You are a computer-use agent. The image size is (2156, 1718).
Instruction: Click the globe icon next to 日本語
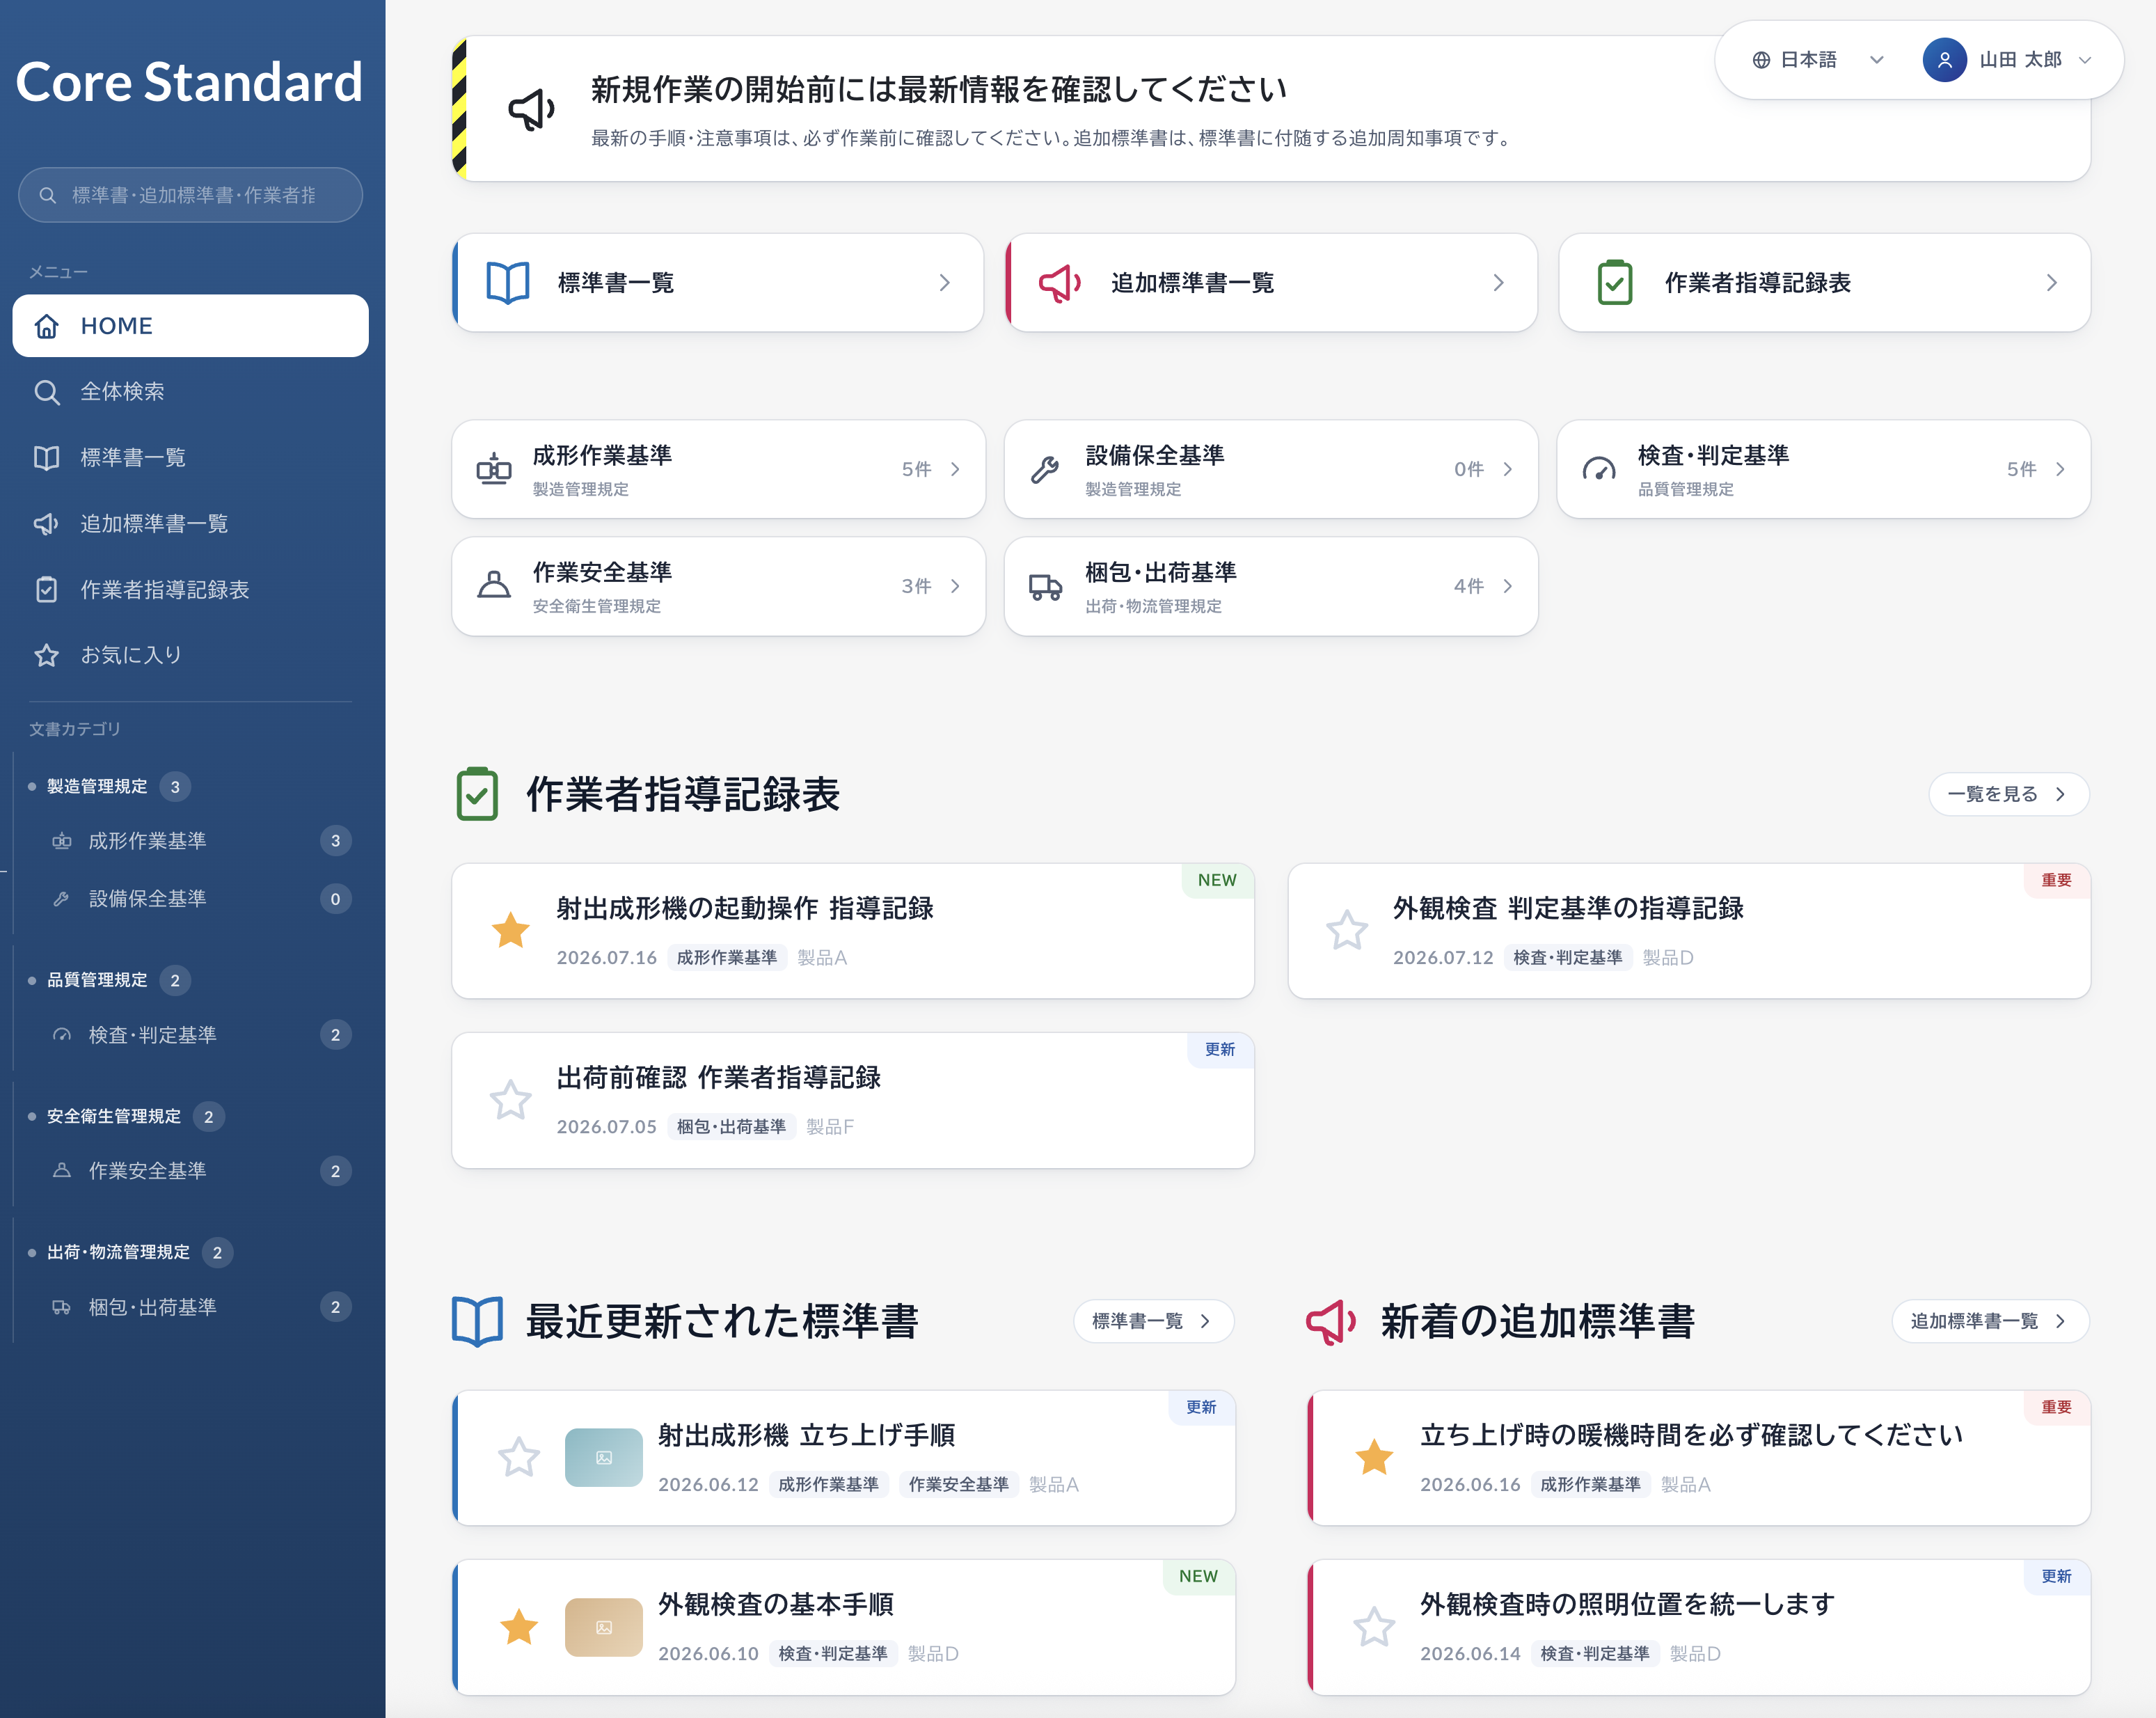(1761, 60)
